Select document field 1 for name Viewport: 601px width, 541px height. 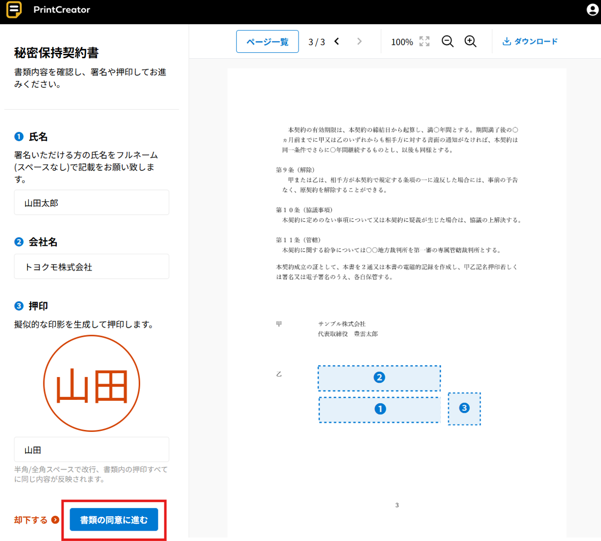379,409
